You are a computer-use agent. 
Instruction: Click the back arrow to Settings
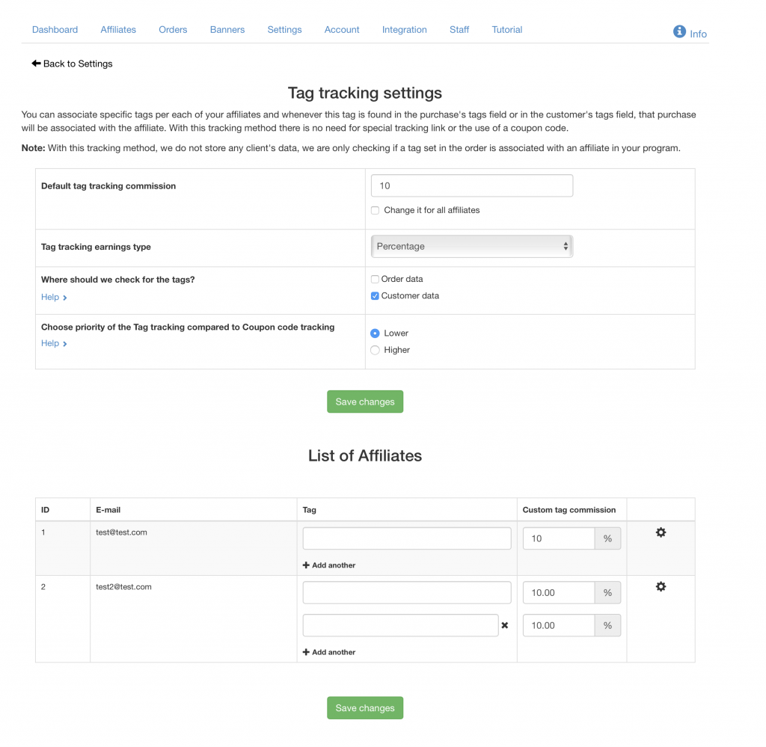tap(36, 64)
